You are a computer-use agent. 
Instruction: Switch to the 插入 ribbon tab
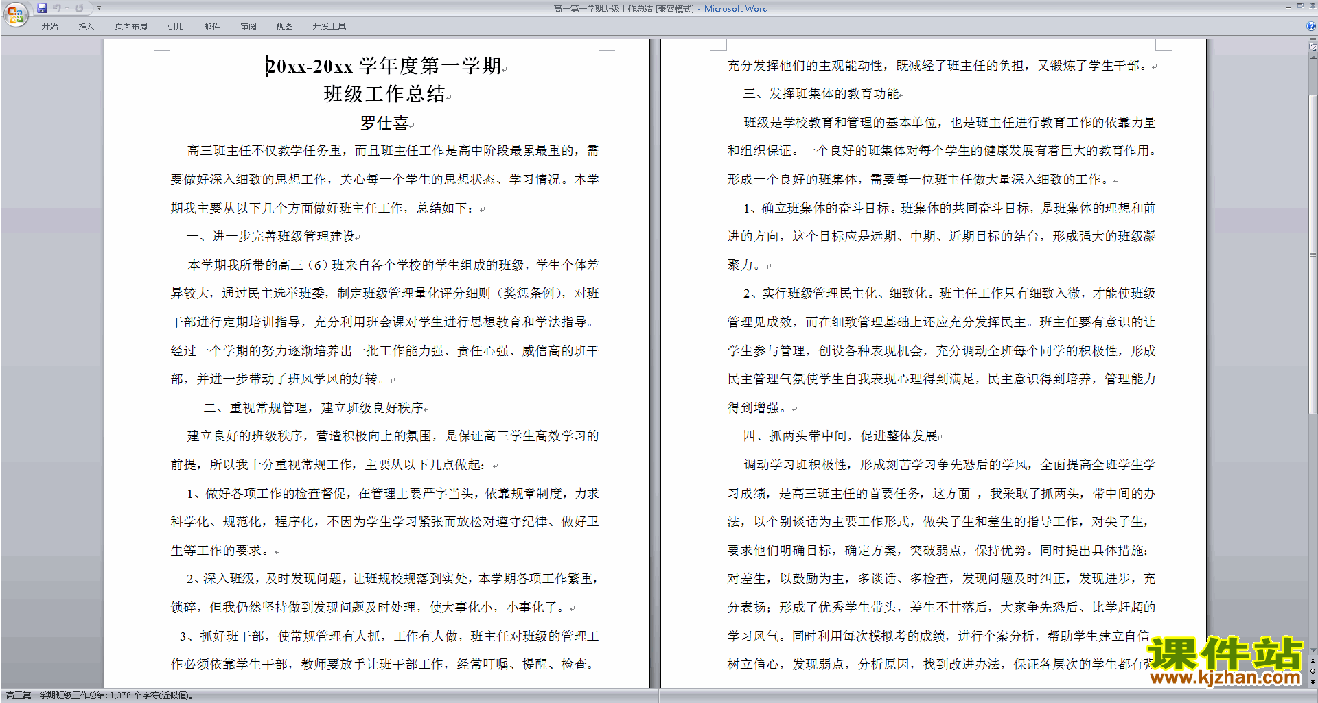[86, 27]
